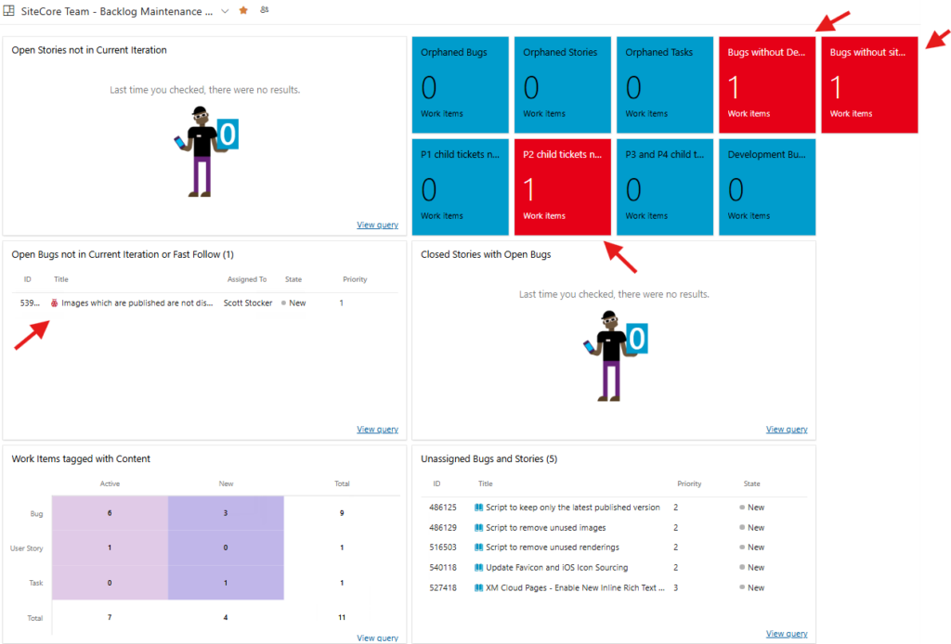Select the story icon next to "Update Favicon" item
The image size is (951, 644).
click(480, 567)
